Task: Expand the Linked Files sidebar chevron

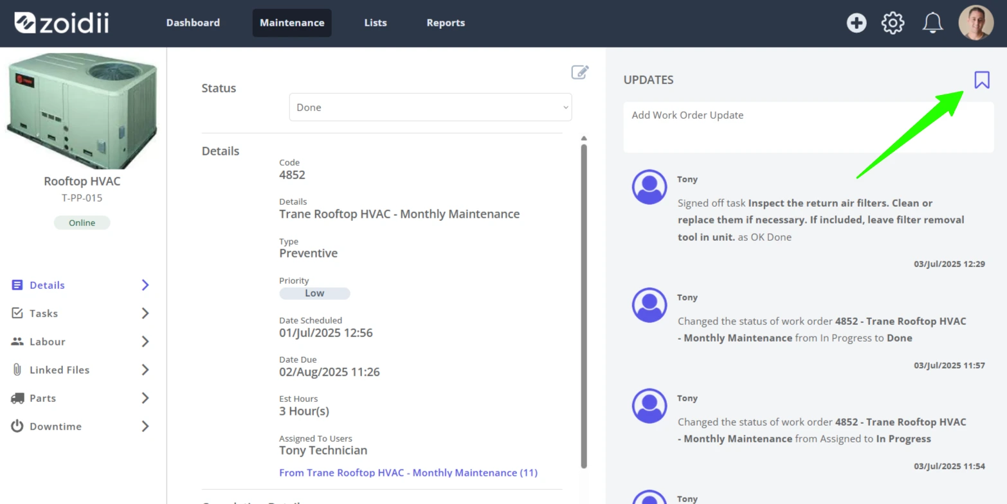Action: tap(145, 370)
